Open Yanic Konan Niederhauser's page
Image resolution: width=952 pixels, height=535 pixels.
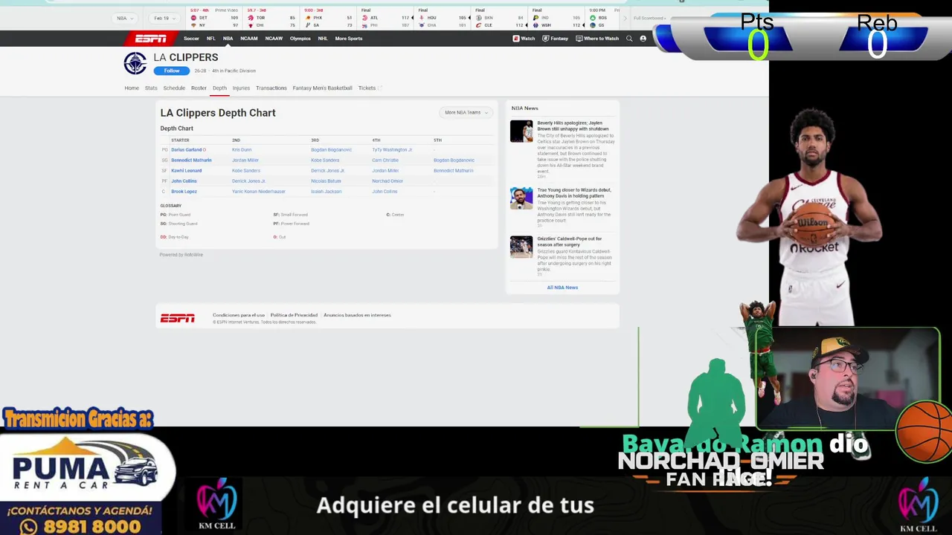(x=259, y=191)
